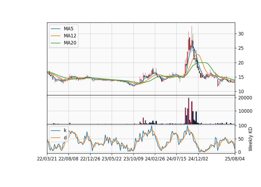
Task: Click the price axis value 30
Action: 241,34
